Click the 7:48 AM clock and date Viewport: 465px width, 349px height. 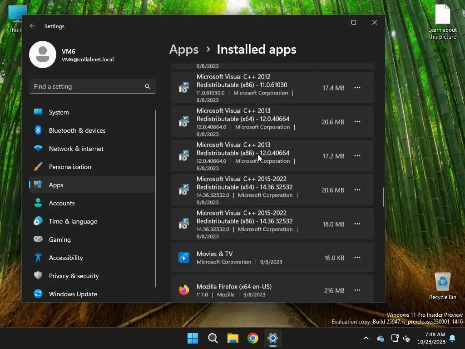pyautogui.click(x=431, y=338)
